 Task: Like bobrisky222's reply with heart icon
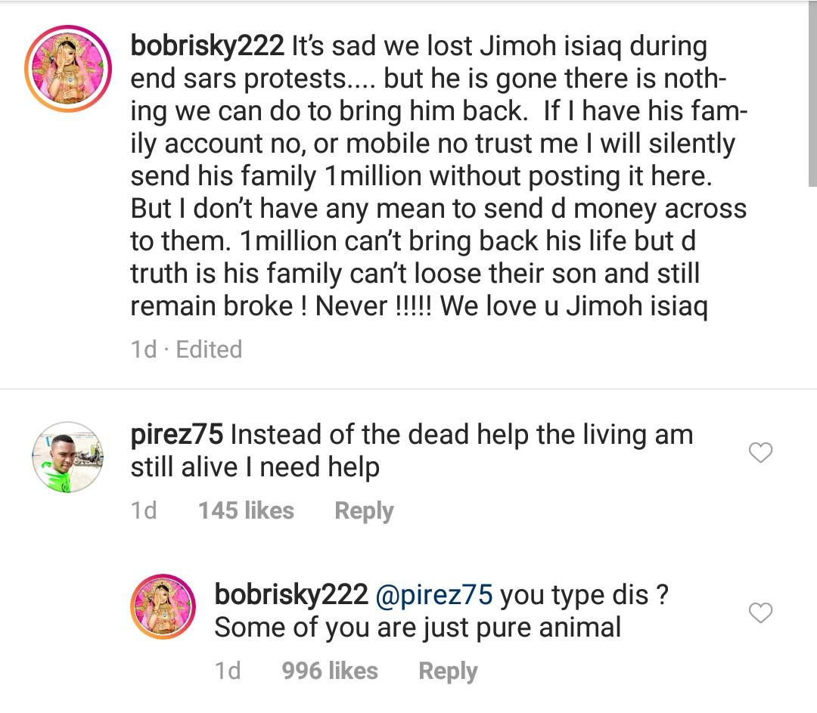(x=760, y=612)
